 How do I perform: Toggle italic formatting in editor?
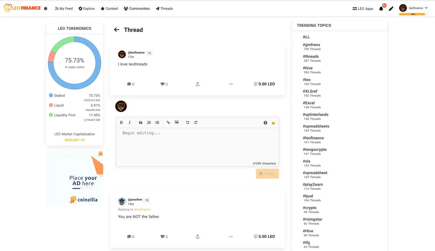(129, 122)
